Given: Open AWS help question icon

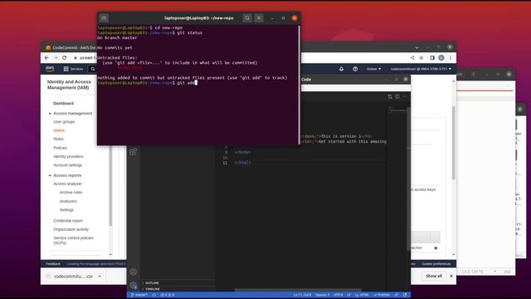Looking at the screenshot, I should pos(355,69).
